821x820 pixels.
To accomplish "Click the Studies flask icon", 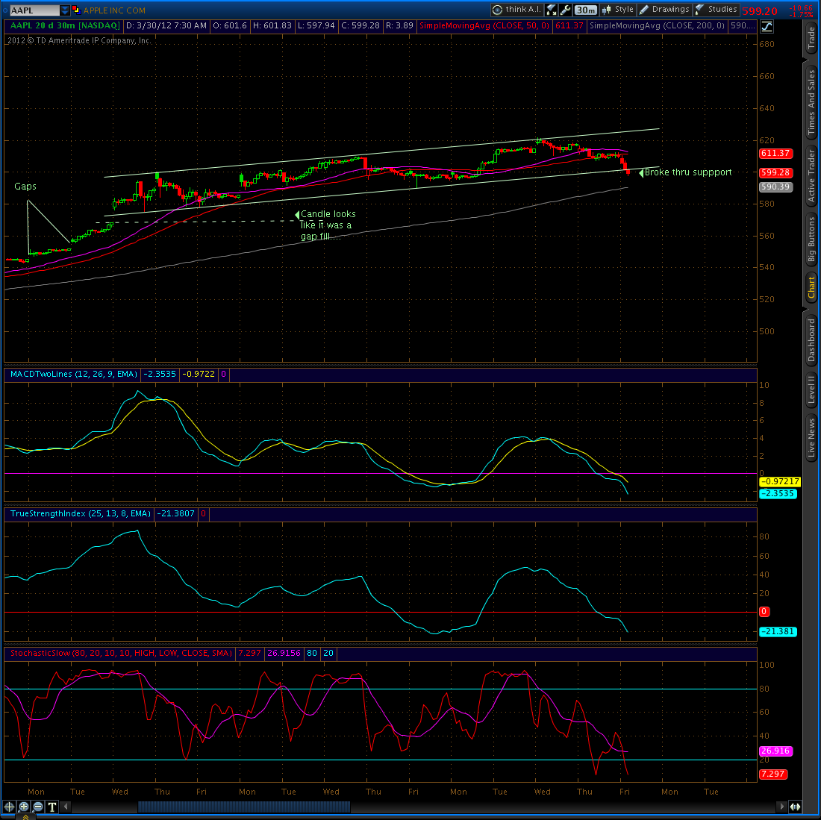I will pyautogui.click(x=699, y=10).
